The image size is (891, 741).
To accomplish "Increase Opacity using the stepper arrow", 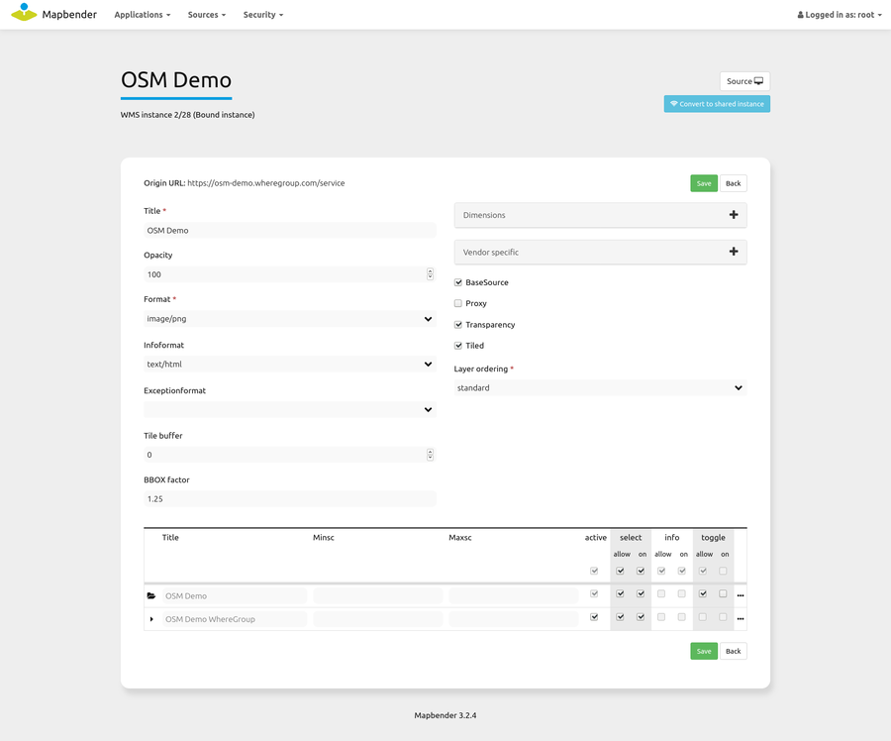I will point(430,271).
